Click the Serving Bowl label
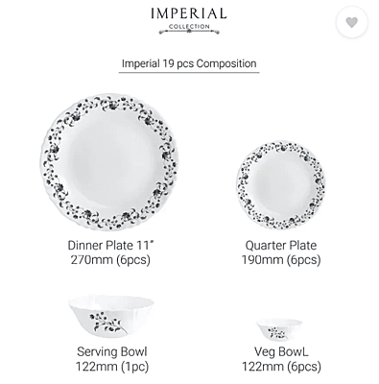379x384 pixels. 112,351
